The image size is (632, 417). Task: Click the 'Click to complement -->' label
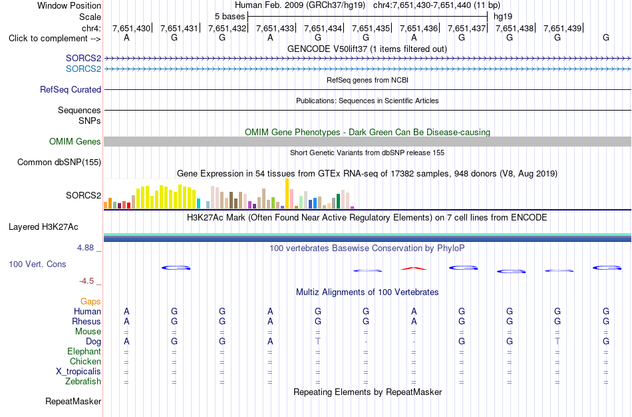click(55, 39)
